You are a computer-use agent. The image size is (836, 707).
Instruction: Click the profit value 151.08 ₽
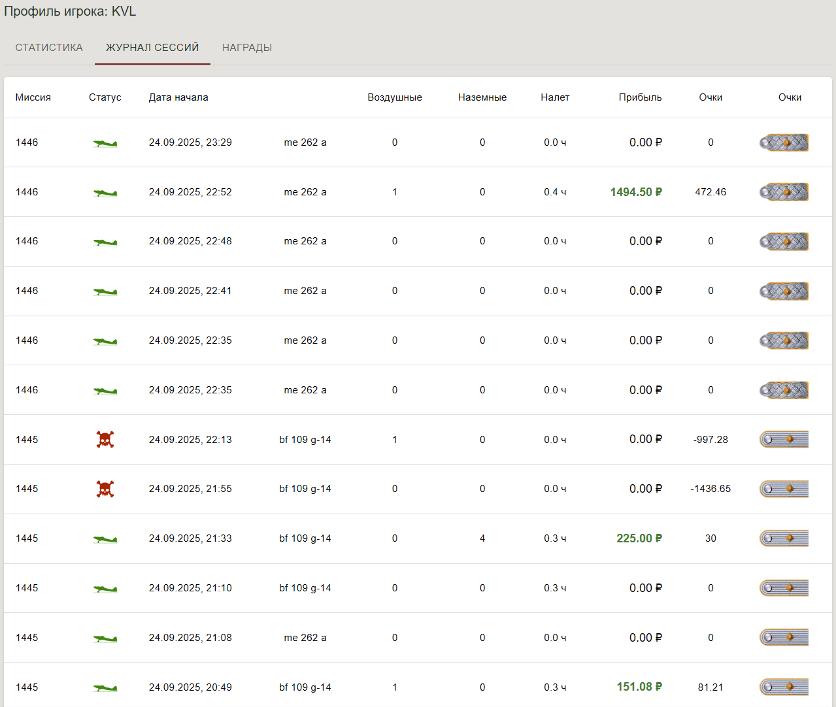click(639, 687)
